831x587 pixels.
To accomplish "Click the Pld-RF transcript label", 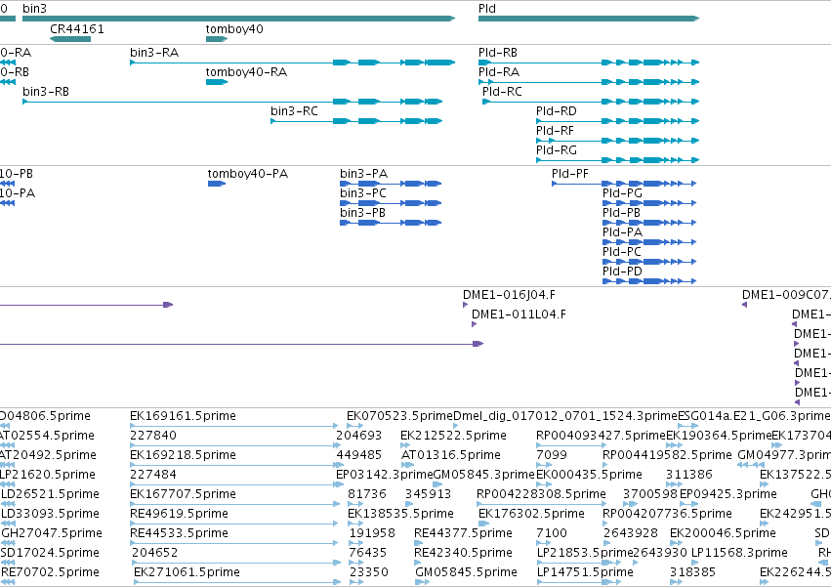I will point(555,131).
